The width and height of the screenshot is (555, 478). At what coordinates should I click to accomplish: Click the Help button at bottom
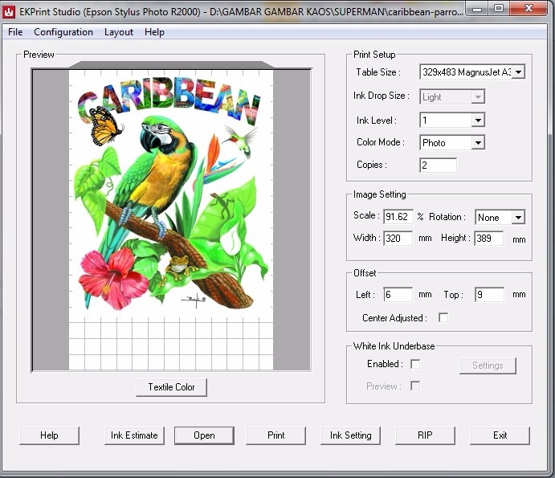pos(49,435)
